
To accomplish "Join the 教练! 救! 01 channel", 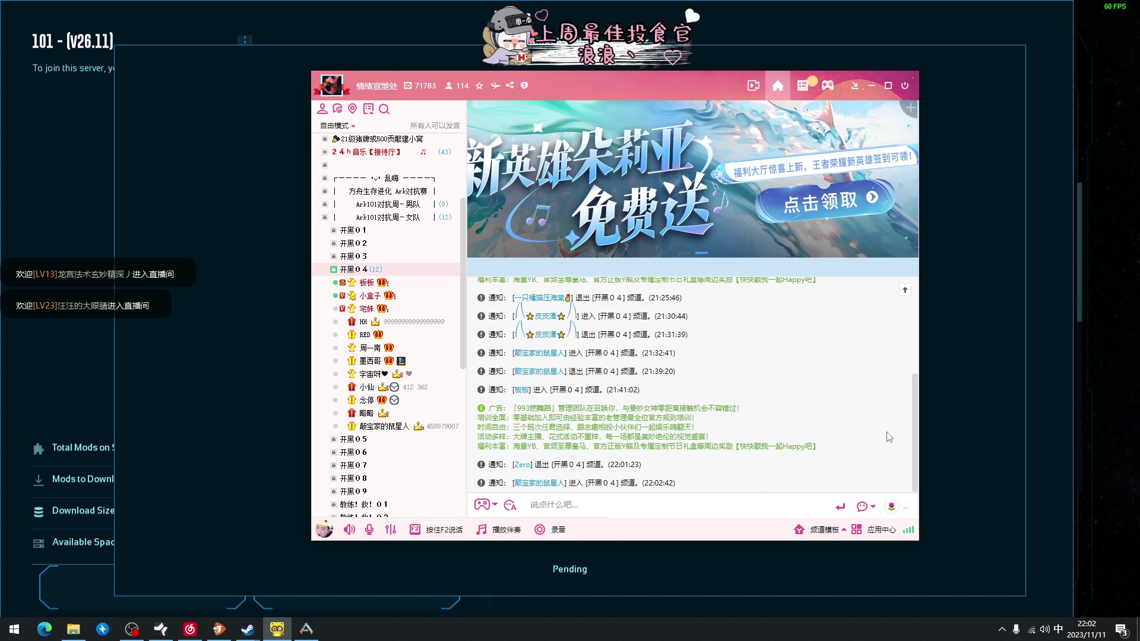I will 363,504.
